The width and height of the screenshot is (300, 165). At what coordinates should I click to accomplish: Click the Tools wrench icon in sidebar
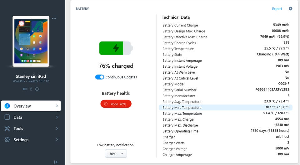coord(7,129)
